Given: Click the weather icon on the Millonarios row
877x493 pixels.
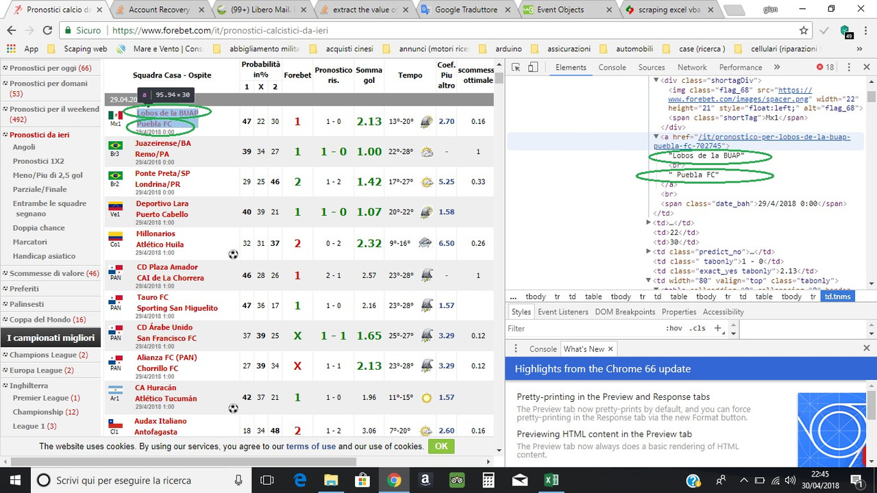Looking at the screenshot, I should point(426,243).
